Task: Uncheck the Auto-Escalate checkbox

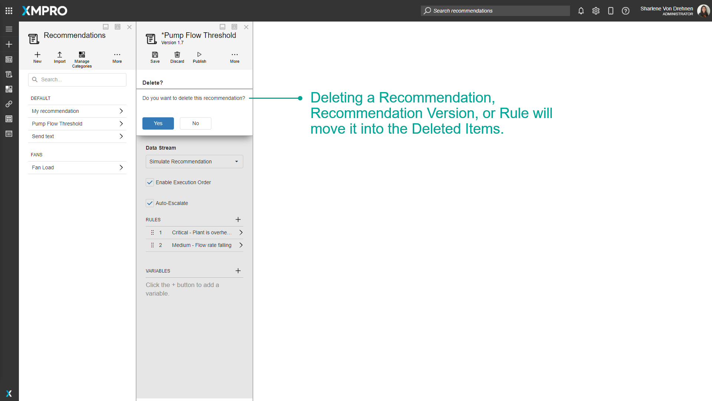Action: (150, 203)
